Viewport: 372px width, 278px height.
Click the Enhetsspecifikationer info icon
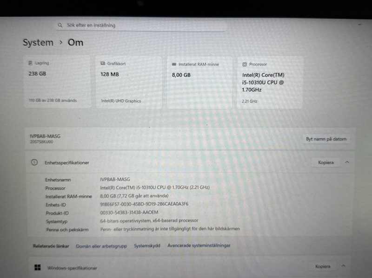pyautogui.click(x=34, y=162)
